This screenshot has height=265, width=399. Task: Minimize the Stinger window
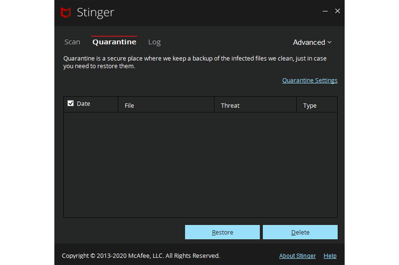click(325, 11)
